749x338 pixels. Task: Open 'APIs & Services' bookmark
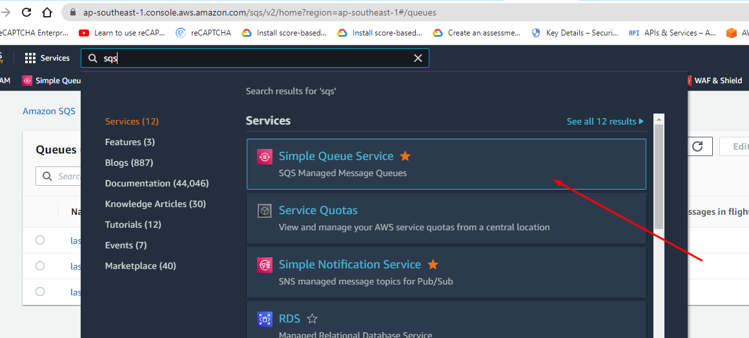(672, 33)
